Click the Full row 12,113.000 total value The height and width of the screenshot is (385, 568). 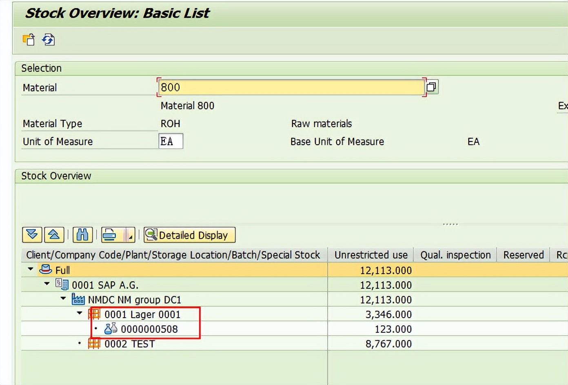point(386,270)
